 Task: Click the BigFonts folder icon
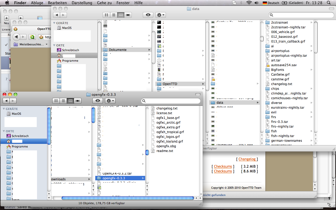tap(267, 70)
